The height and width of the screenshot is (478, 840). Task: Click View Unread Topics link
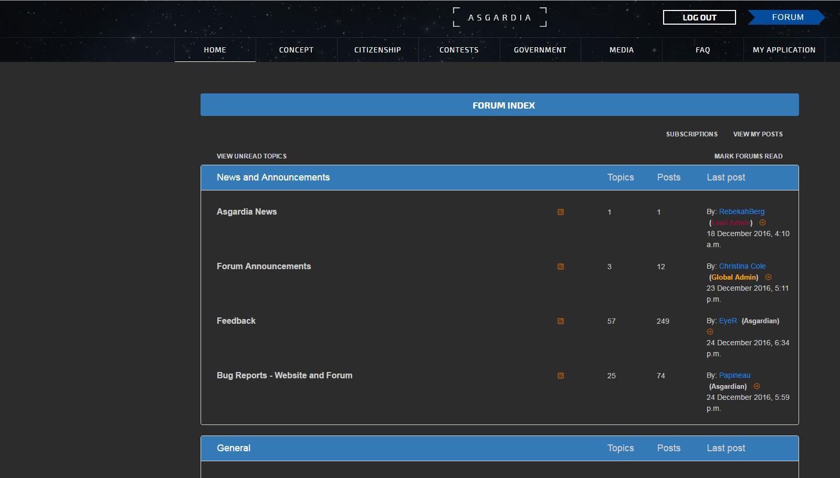[x=251, y=156]
